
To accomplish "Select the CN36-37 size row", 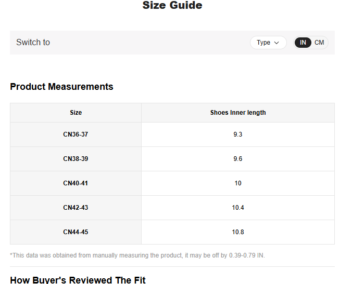I will 76,134.
